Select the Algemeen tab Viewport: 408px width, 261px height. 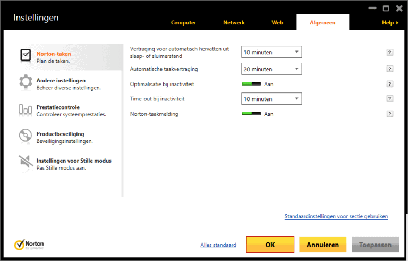pyautogui.click(x=322, y=23)
